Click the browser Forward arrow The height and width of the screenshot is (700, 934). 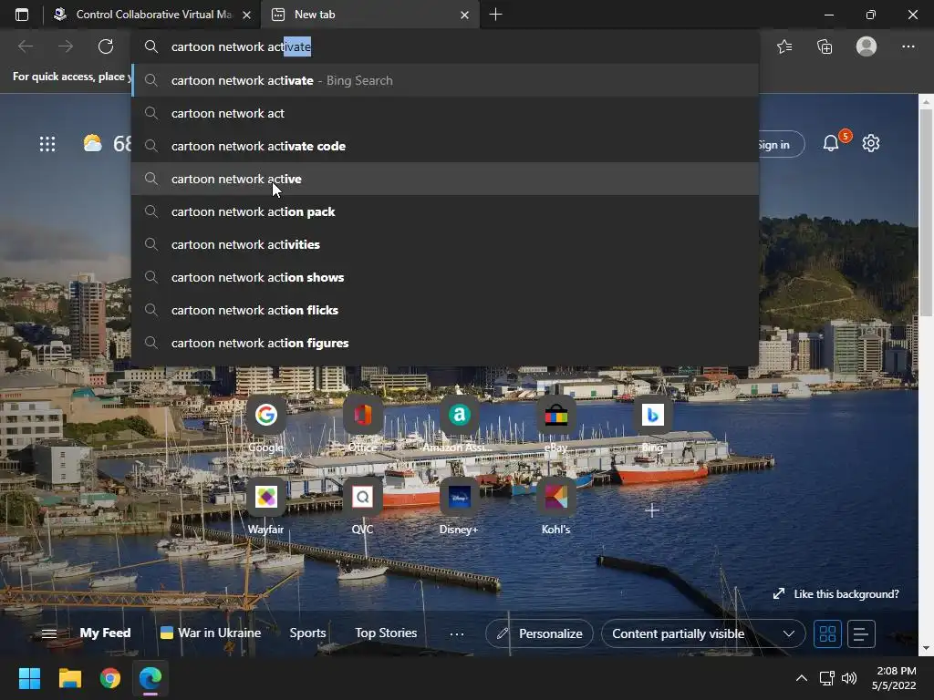[66, 46]
